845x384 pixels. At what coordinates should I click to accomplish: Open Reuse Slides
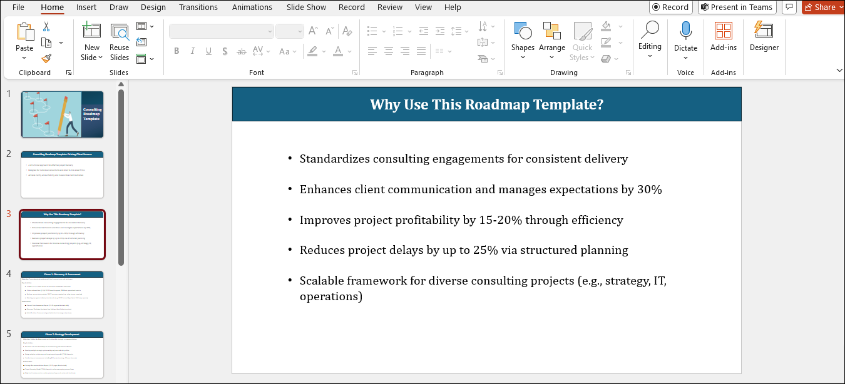pyautogui.click(x=119, y=41)
